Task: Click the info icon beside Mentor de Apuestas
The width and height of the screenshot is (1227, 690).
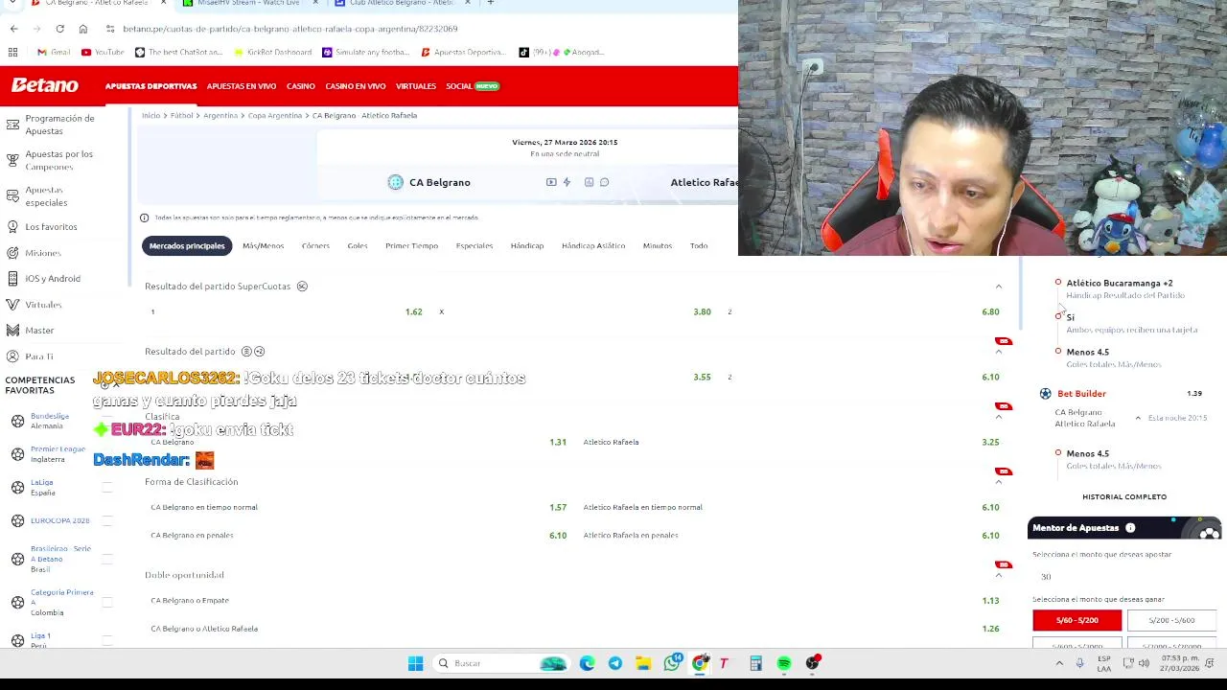Action: [x=1130, y=528]
